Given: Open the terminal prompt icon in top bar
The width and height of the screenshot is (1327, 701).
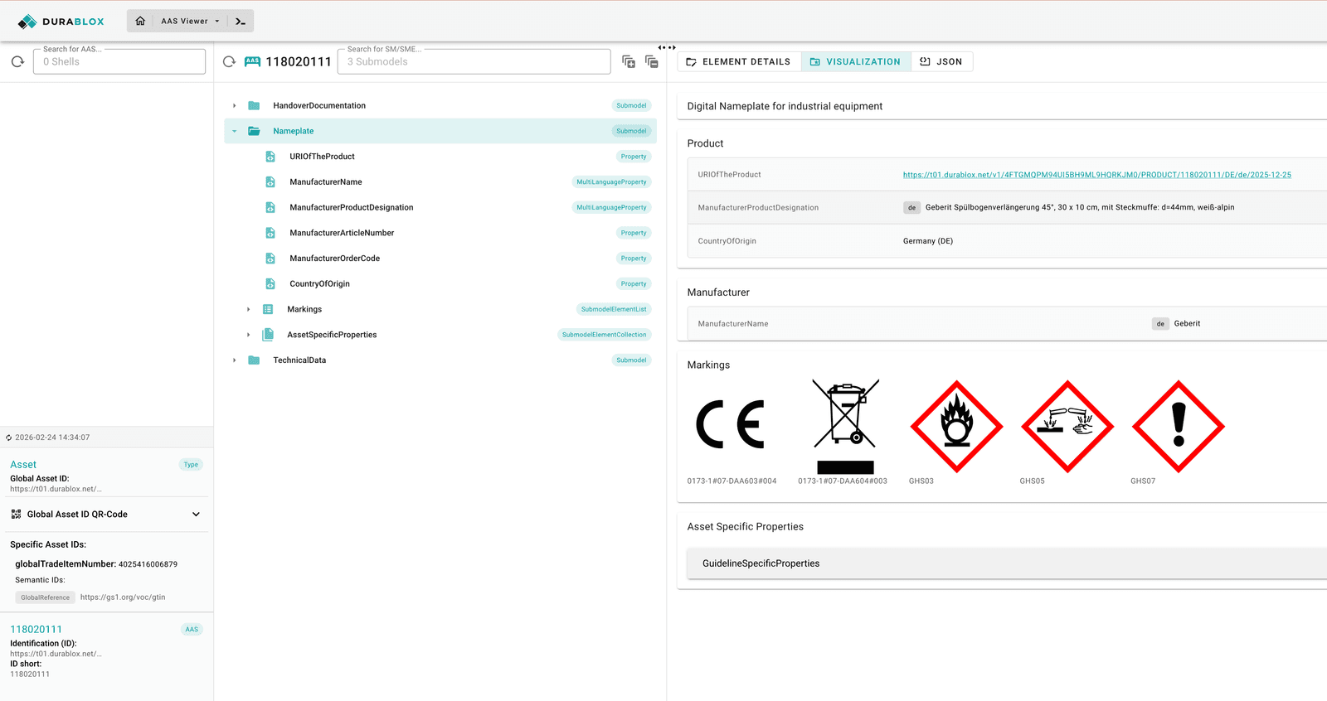Looking at the screenshot, I should click(241, 21).
